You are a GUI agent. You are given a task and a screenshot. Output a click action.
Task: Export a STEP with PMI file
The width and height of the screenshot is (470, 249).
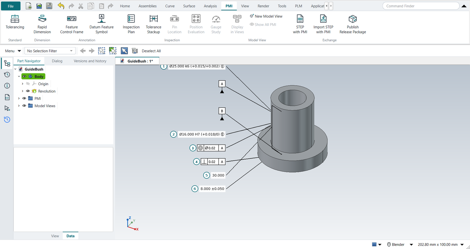(300, 24)
